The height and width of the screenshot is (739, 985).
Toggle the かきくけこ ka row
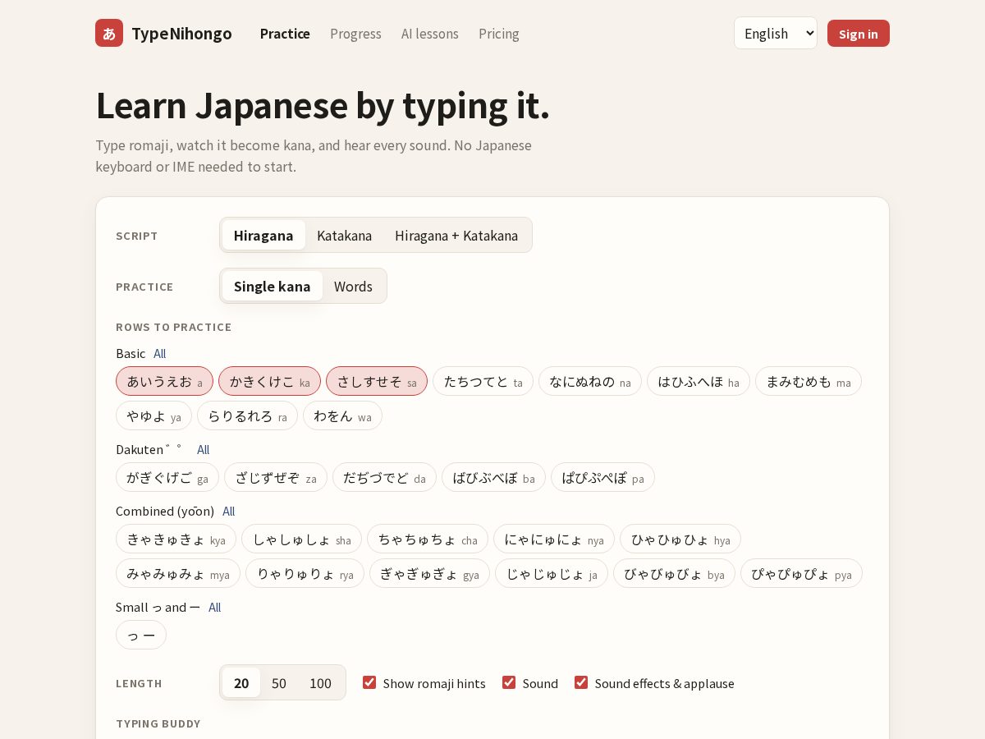point(269,381)
